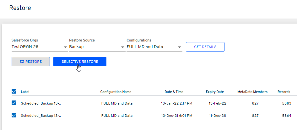This screenshot has width=297, height=130.
Task: Click the GET DETAILS button
Action: 205,47
